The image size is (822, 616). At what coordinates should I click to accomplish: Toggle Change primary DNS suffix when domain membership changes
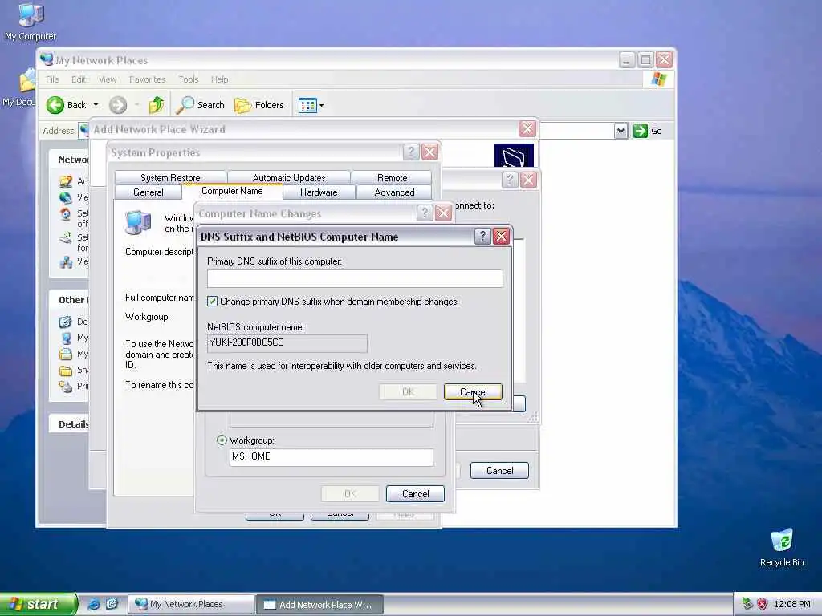click(x=212, y=302)
